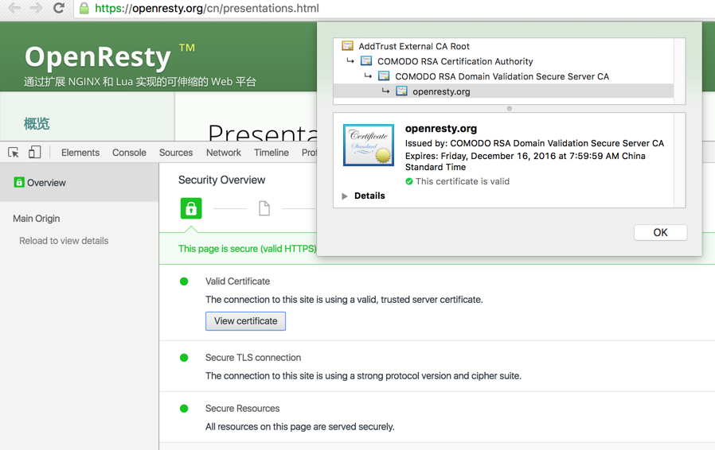The width and height of the screenshot is (715, 450).
Task: Switch to the Console tab
Action: 129,153
